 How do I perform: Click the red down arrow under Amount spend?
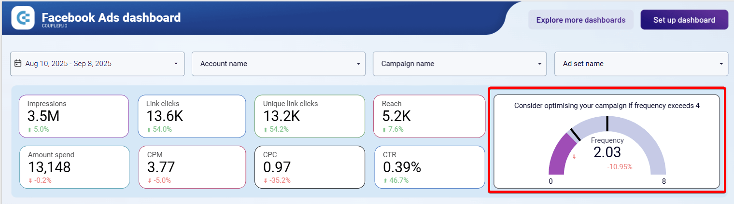pos(30,180)
